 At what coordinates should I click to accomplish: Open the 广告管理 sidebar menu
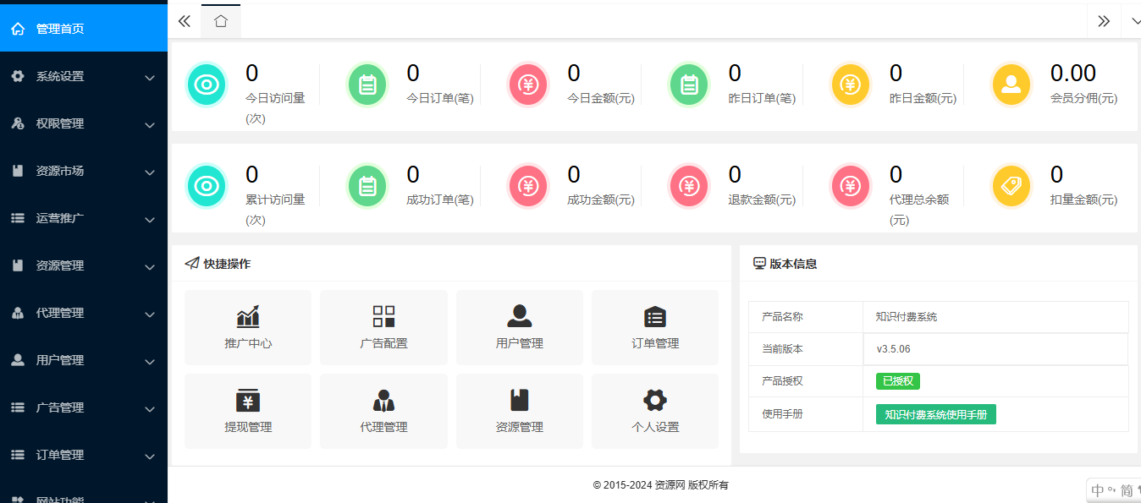83,408
